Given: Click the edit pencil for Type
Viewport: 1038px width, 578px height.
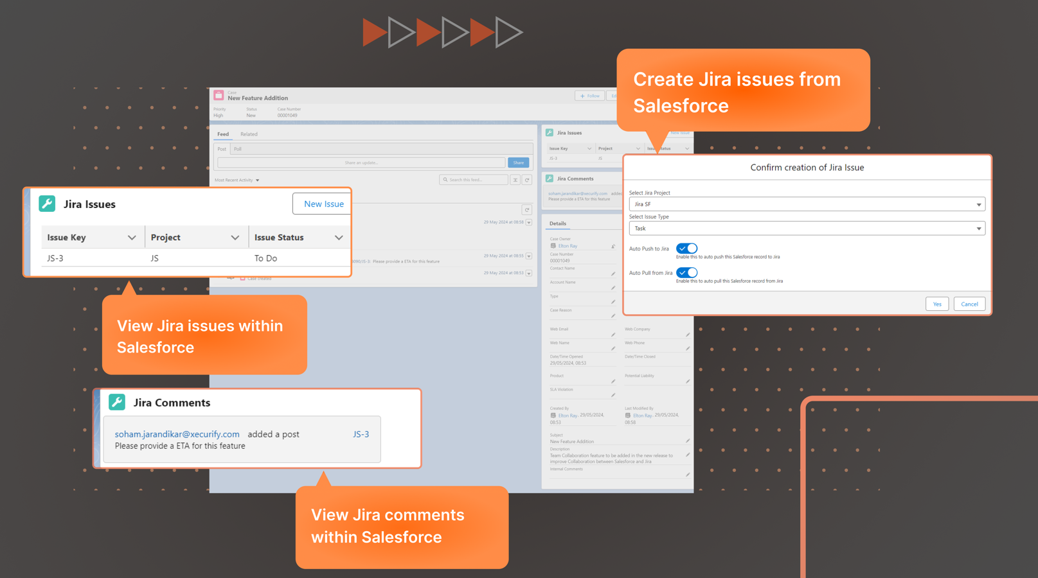Looking at the screenshot, I should pos(613,302).
